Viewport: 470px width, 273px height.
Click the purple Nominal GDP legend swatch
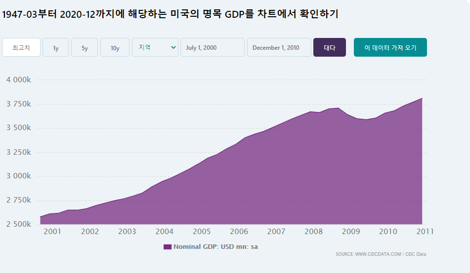[x=167, y=247]
